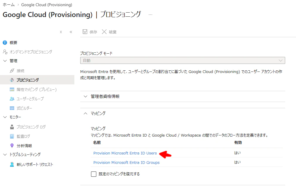This screenshot has width=296, height=187.
Task: Click the sidebar expand/collapse-all arrows icon
Action: click(x=61, y=32)
